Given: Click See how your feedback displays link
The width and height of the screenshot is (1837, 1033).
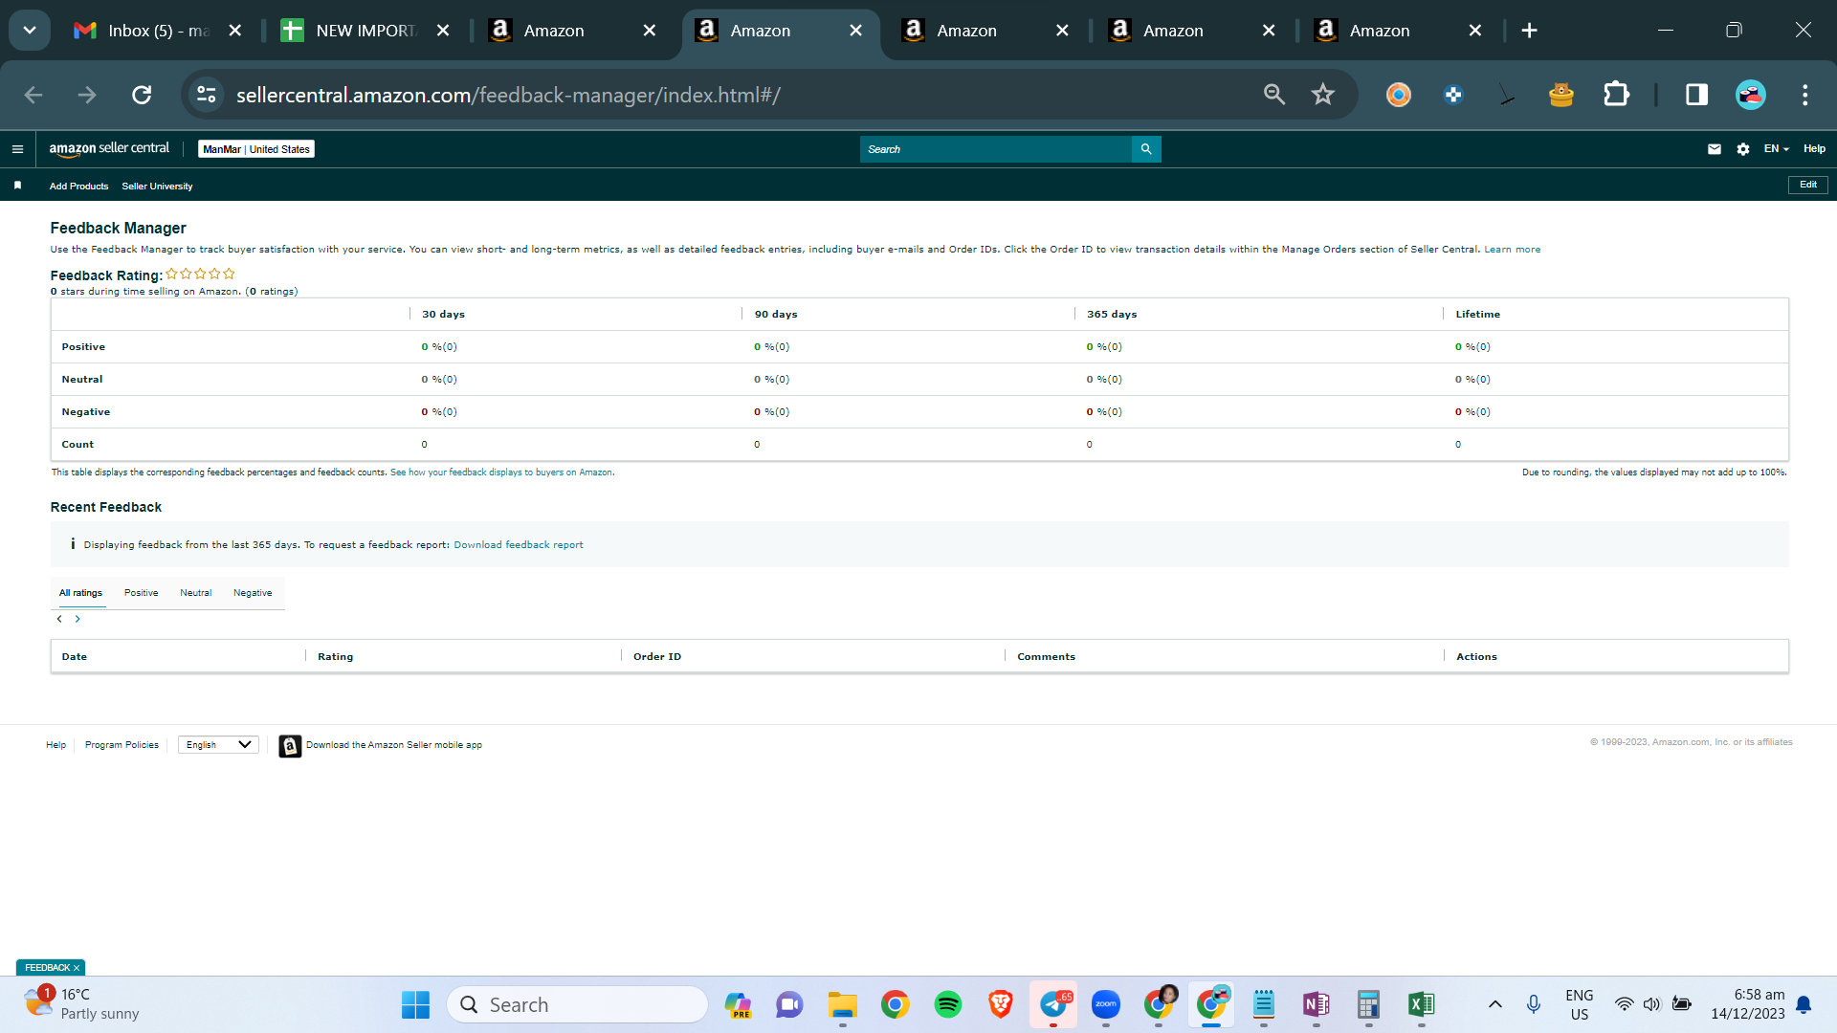Looking at the screenshot, I should 502,473.
